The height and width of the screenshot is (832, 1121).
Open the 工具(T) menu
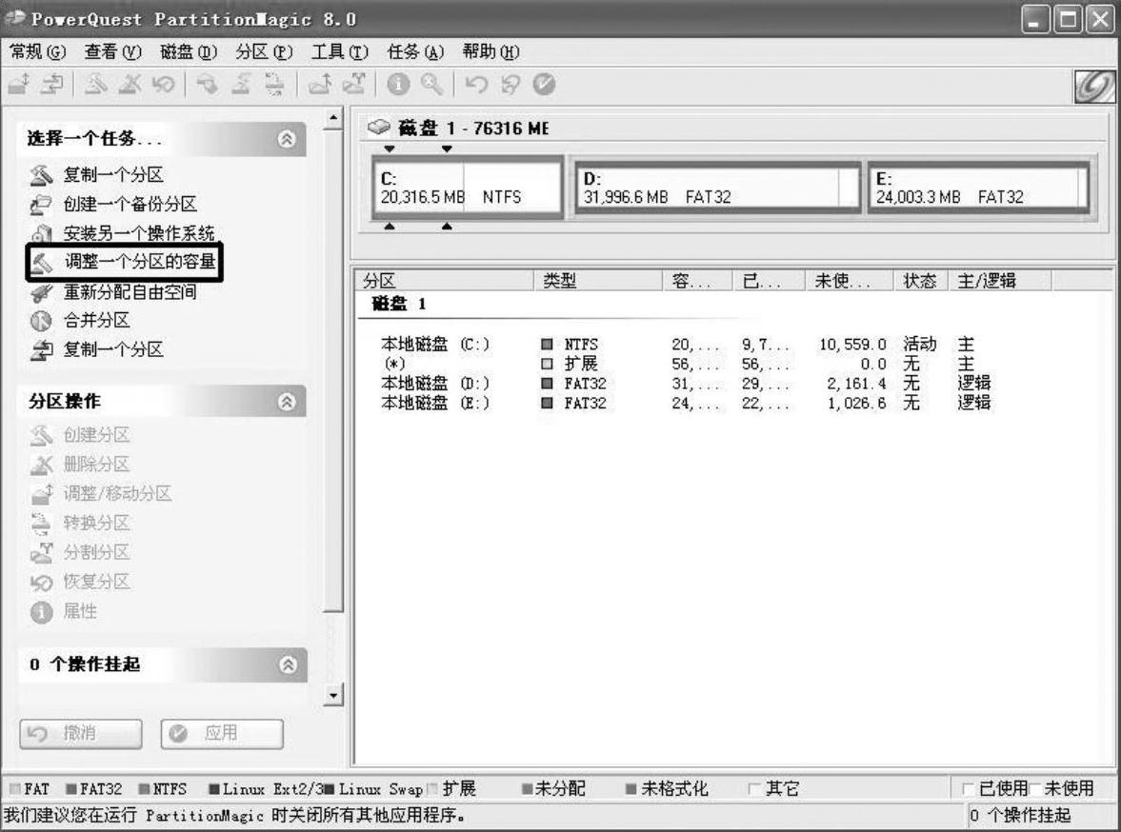pyautogui.click(x=340, y=51)
